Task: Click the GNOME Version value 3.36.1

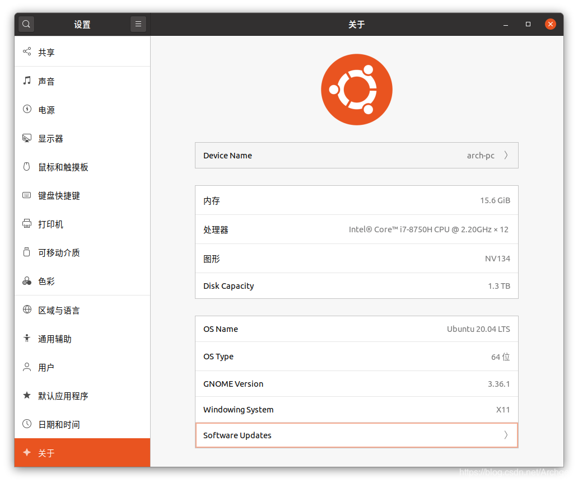Action: pyautogui.click(x=498, y=384)
